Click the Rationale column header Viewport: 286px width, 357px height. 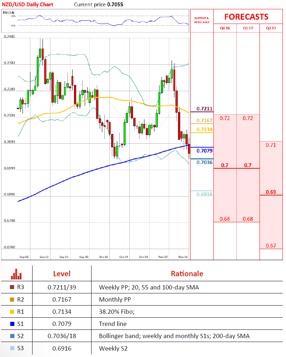coord(187,274)
